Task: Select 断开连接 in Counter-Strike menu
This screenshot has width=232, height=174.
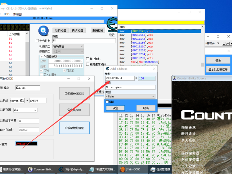Action: tap(188, 134)
